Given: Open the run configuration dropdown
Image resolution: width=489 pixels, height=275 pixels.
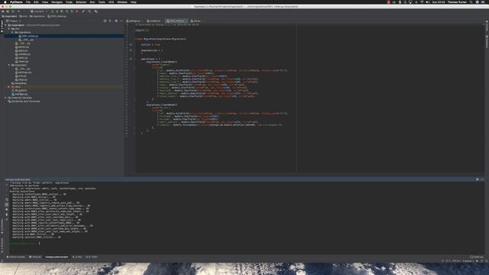Looking at the screenshot, I should tap(39, 11).
